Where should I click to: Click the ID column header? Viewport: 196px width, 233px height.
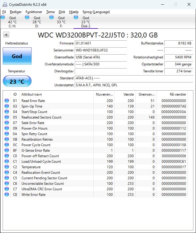coord(15,94)
